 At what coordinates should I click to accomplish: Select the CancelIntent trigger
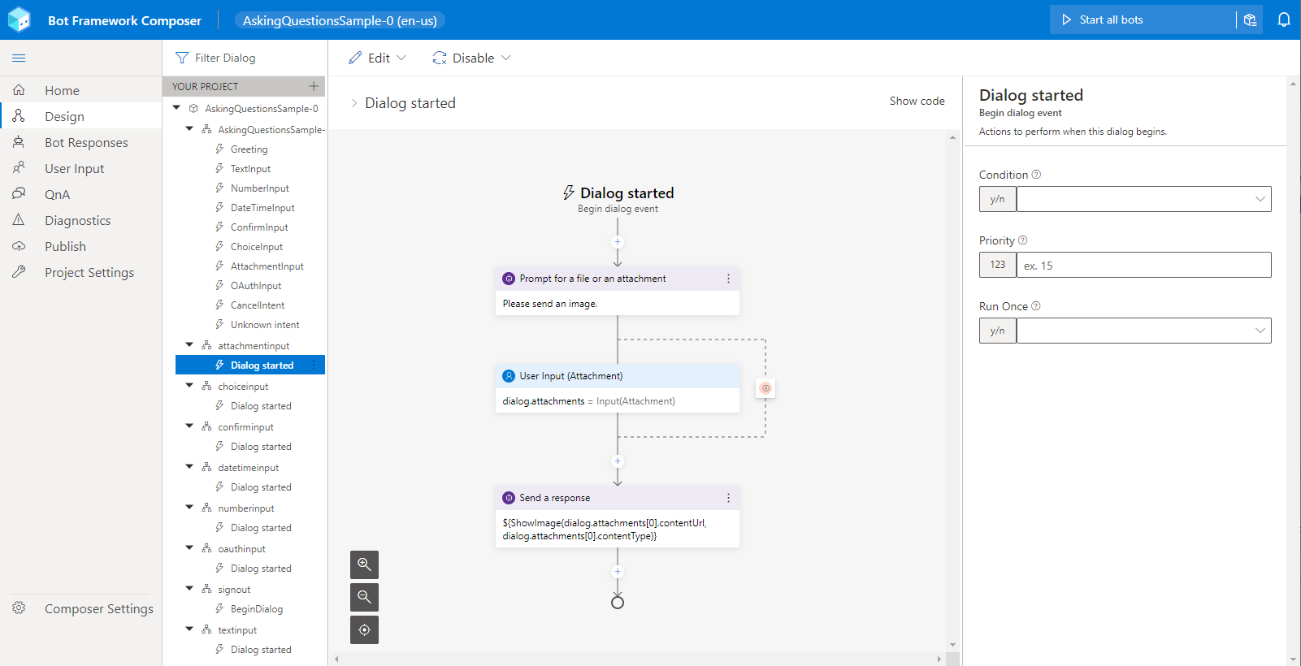pos(258,305)
